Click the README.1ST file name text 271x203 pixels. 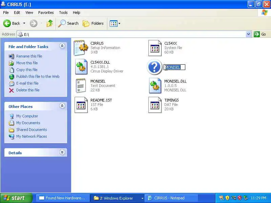tap(101, 100)
